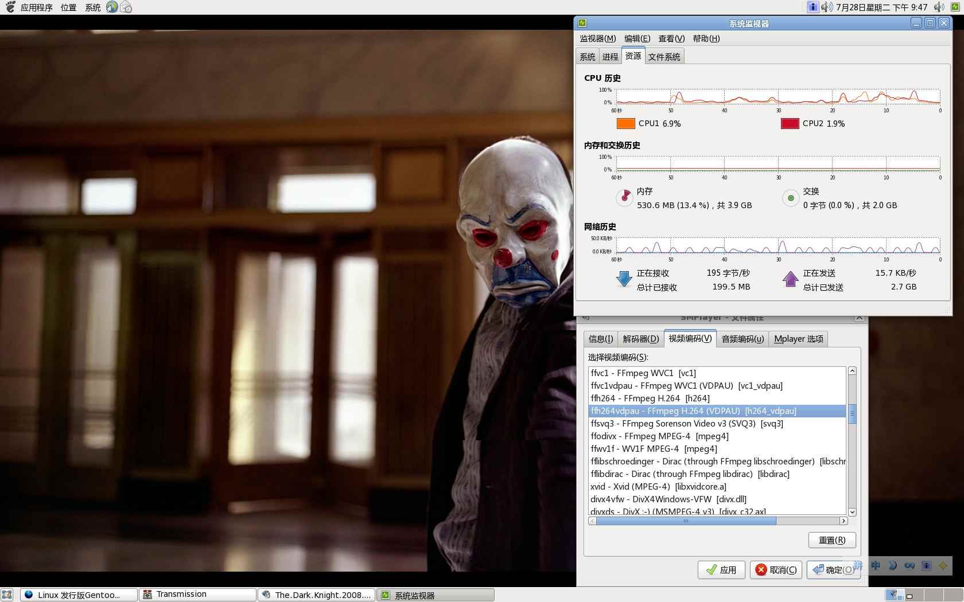Switch to 信息(I) tab in SMPlayer properties
Screen dimensions: 964x602
(601, 339)
